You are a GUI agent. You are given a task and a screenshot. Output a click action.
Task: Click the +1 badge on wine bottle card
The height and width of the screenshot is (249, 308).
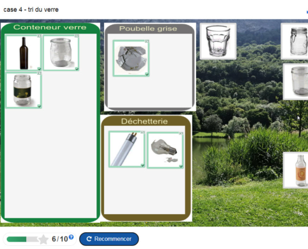coord(39,36)
